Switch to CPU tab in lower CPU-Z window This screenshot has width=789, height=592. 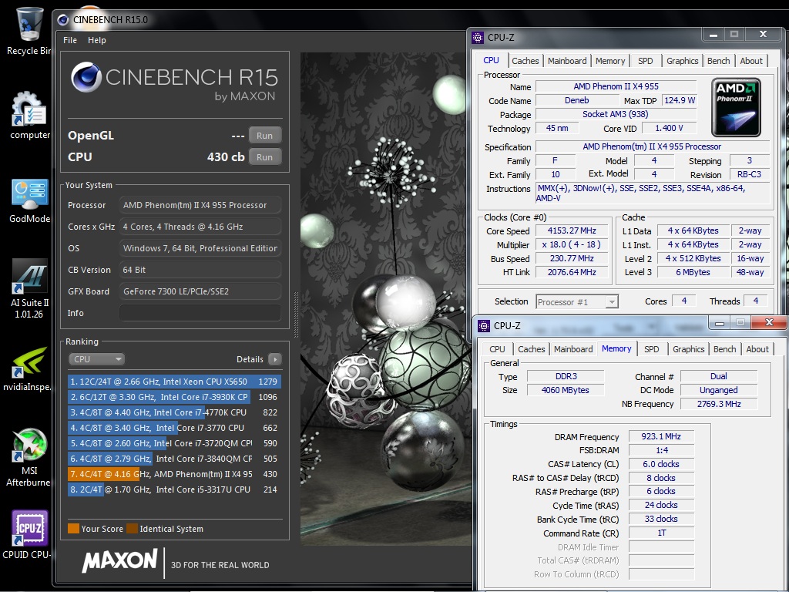[x=497, y=349]
